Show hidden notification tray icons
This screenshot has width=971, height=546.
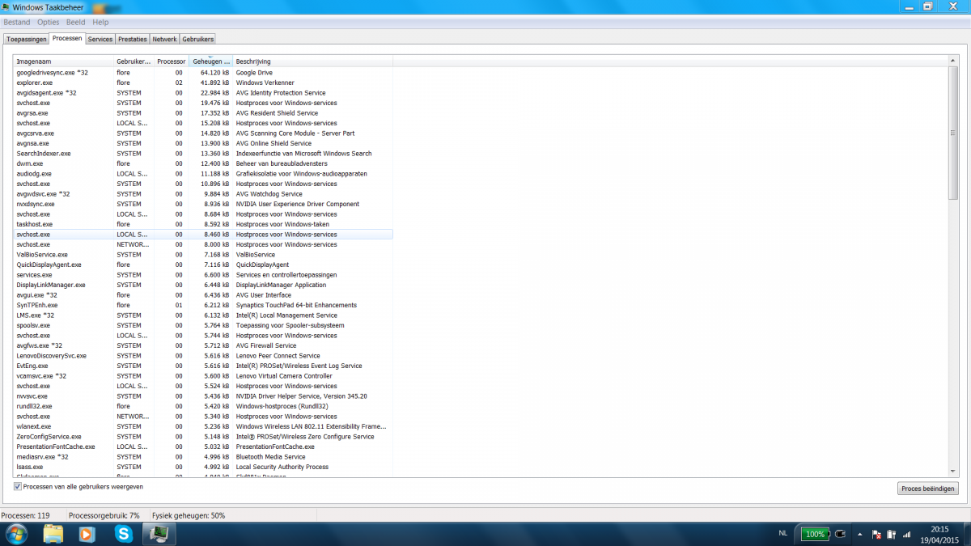coord(861,534)
